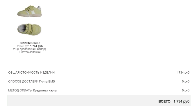195x106 pixels.
Task: Click the delivery cost 0 руб
Action: [x=186, y=82]
